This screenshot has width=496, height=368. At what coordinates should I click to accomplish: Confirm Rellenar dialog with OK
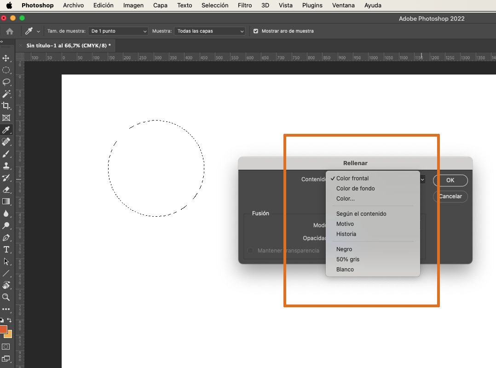coord(450,180)
